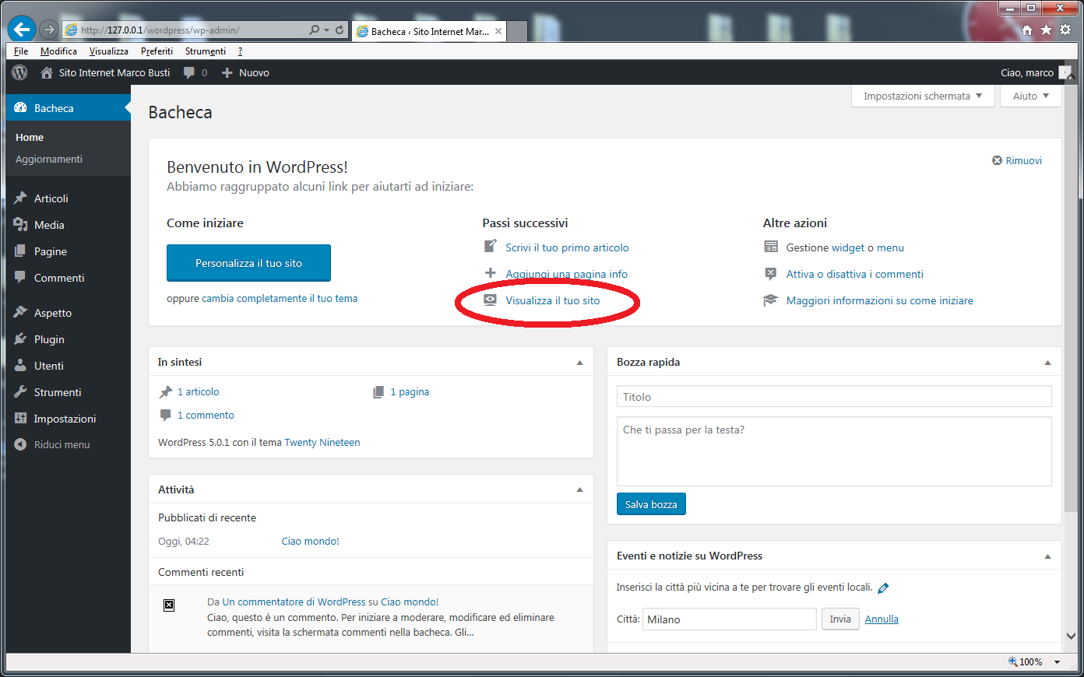Go to browser home page icon
This screenshot has width=1084, height=677.
pos(1027,30)
